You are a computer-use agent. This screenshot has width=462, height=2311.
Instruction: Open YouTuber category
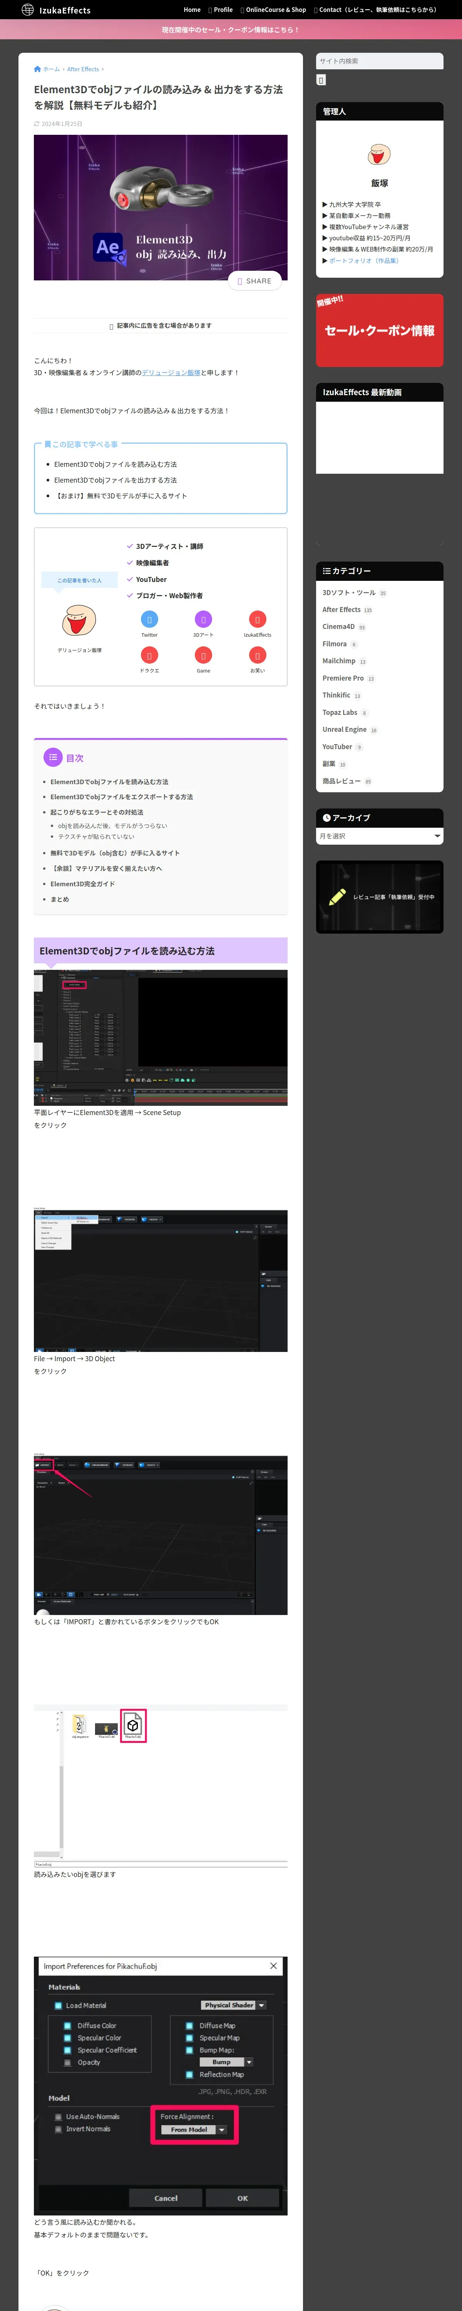[x=337, y=746]
